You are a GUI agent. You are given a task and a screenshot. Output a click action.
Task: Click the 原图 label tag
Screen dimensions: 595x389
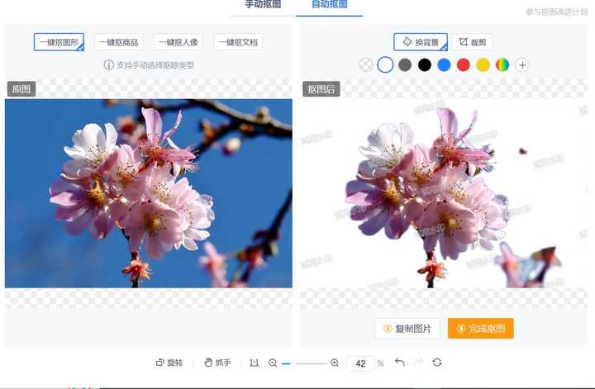pyautogui.click(x=21, y=89)
